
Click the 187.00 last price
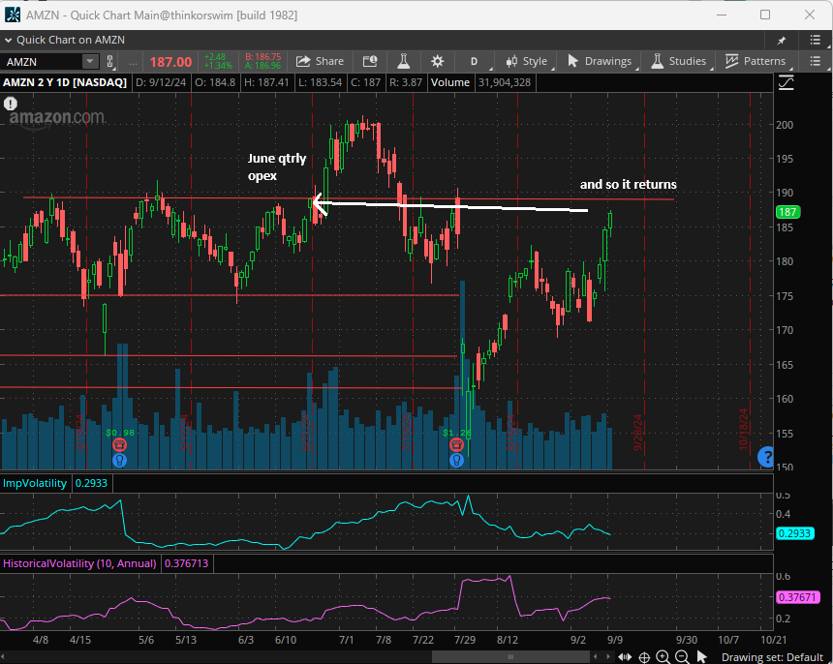(x=170, y=62)
